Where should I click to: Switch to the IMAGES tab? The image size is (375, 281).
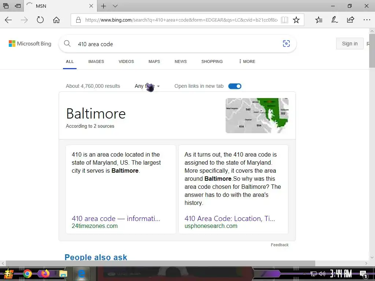pos(96,61)
